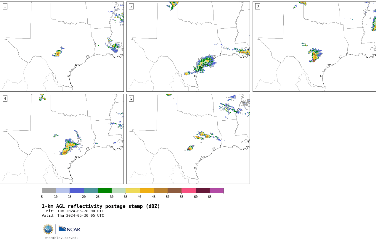Click the dark green 25-30 dBZ swatch
This screenshot has width=379, height=241.
point(105,190)
